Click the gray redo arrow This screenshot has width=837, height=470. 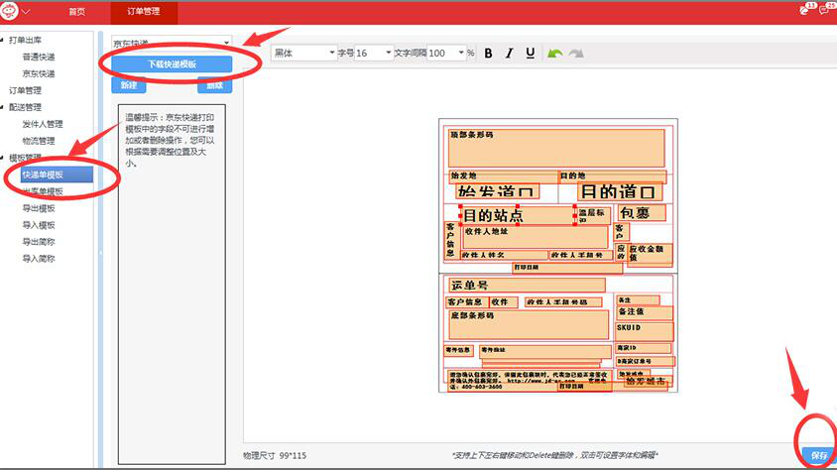pos(576,54)
